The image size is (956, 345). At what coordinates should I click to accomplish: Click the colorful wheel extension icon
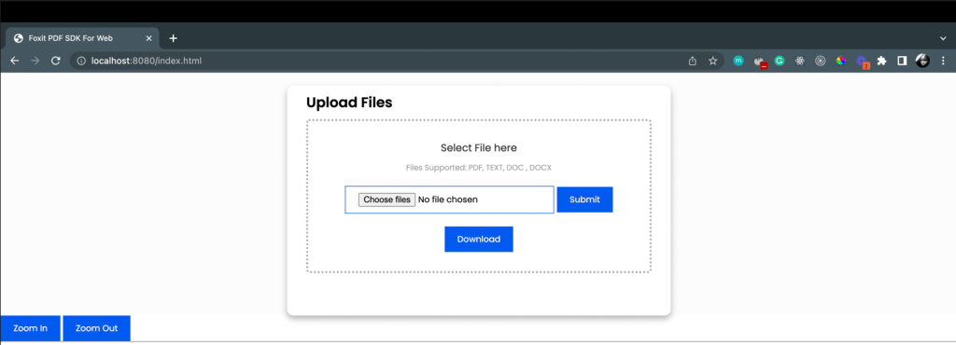(x=841, y=61)
